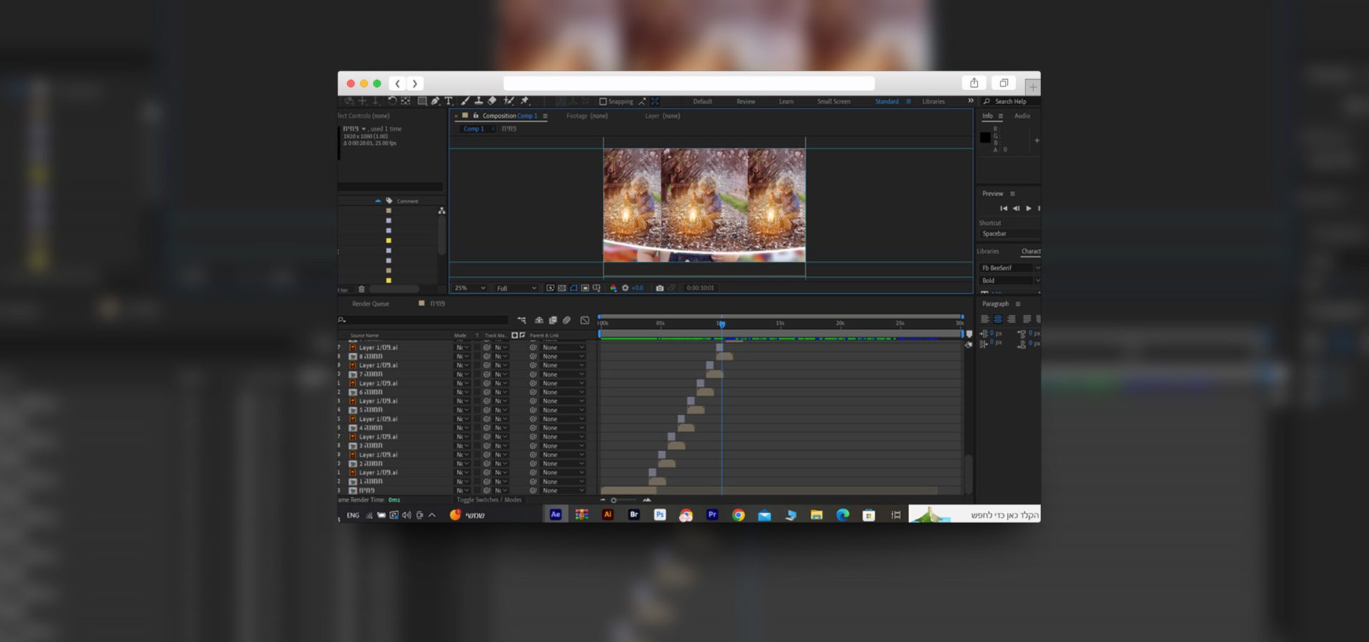The image size is (1369, 642).
Task: Click the current time indicator marker
Action: (x=722, y=324)
